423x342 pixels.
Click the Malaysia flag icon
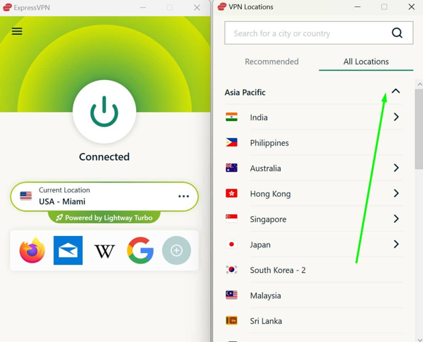click(x=231, y=295)
